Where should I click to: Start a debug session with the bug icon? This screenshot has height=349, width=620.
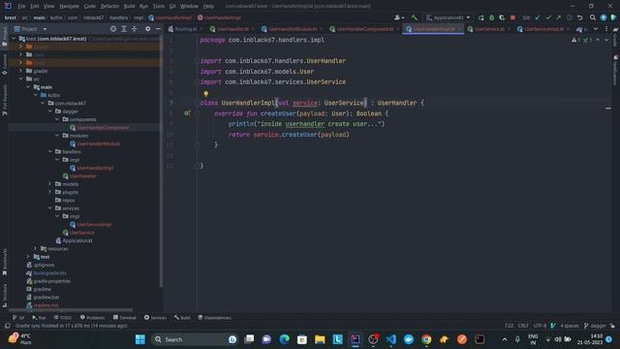[491, 17]
